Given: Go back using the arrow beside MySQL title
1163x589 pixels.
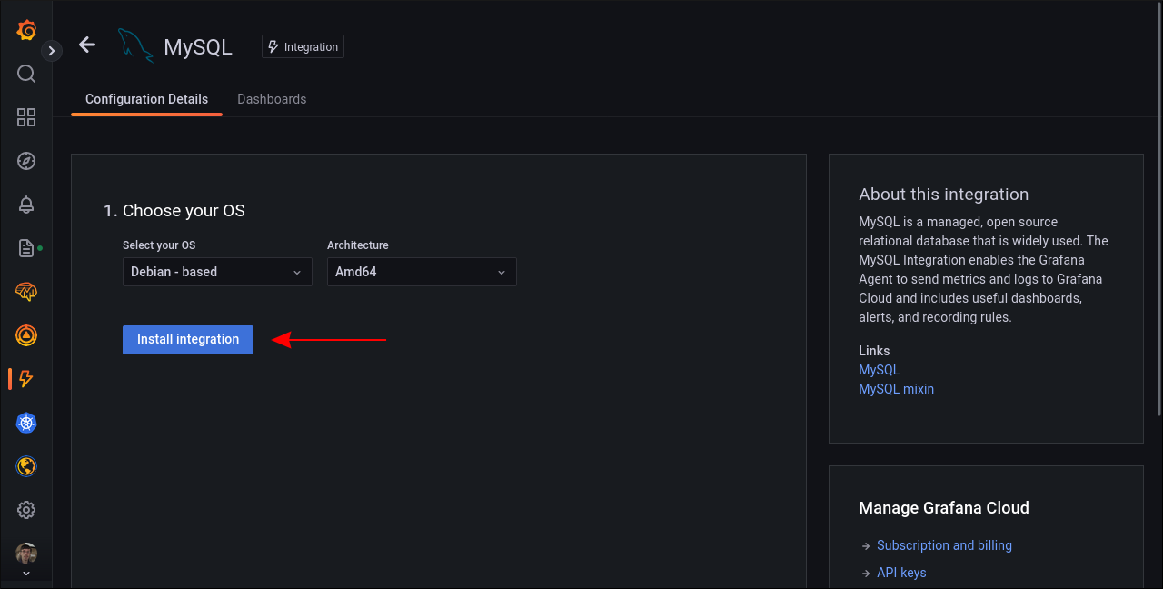Looking at the screenshot, I should (86, 44).
